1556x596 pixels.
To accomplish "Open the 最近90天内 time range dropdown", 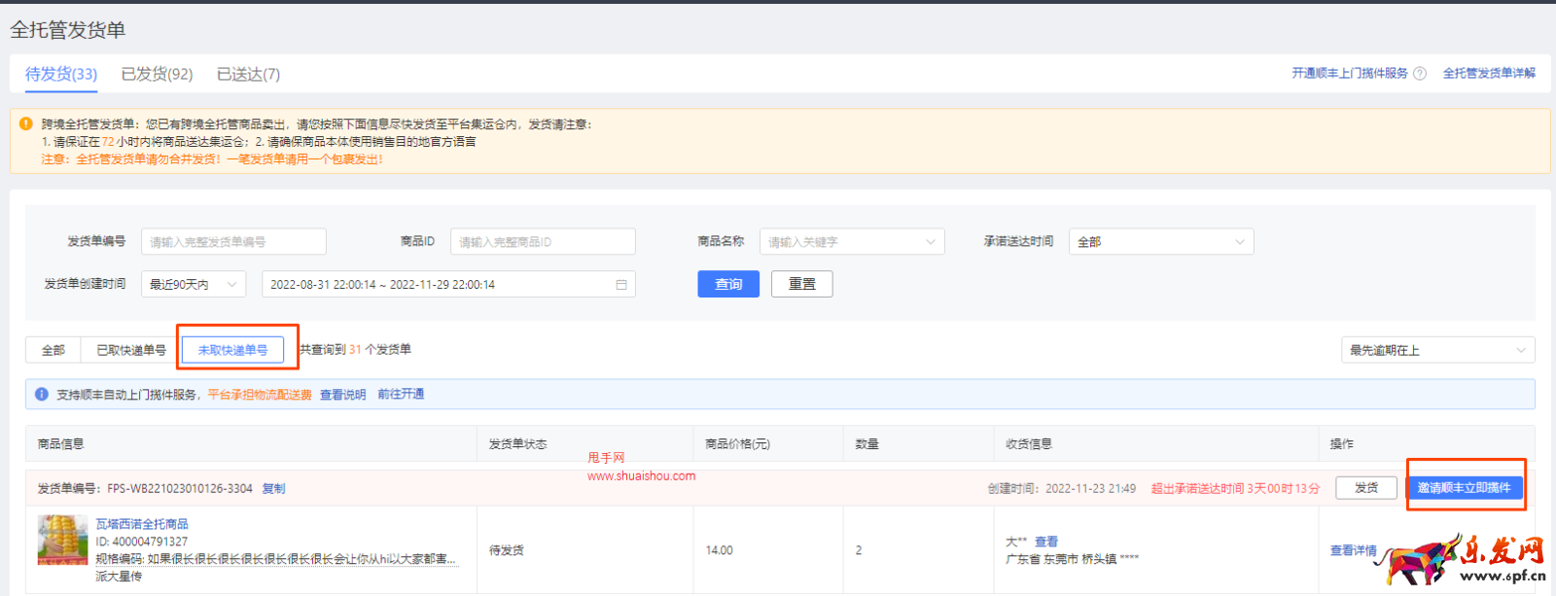I will pos(193,285).
